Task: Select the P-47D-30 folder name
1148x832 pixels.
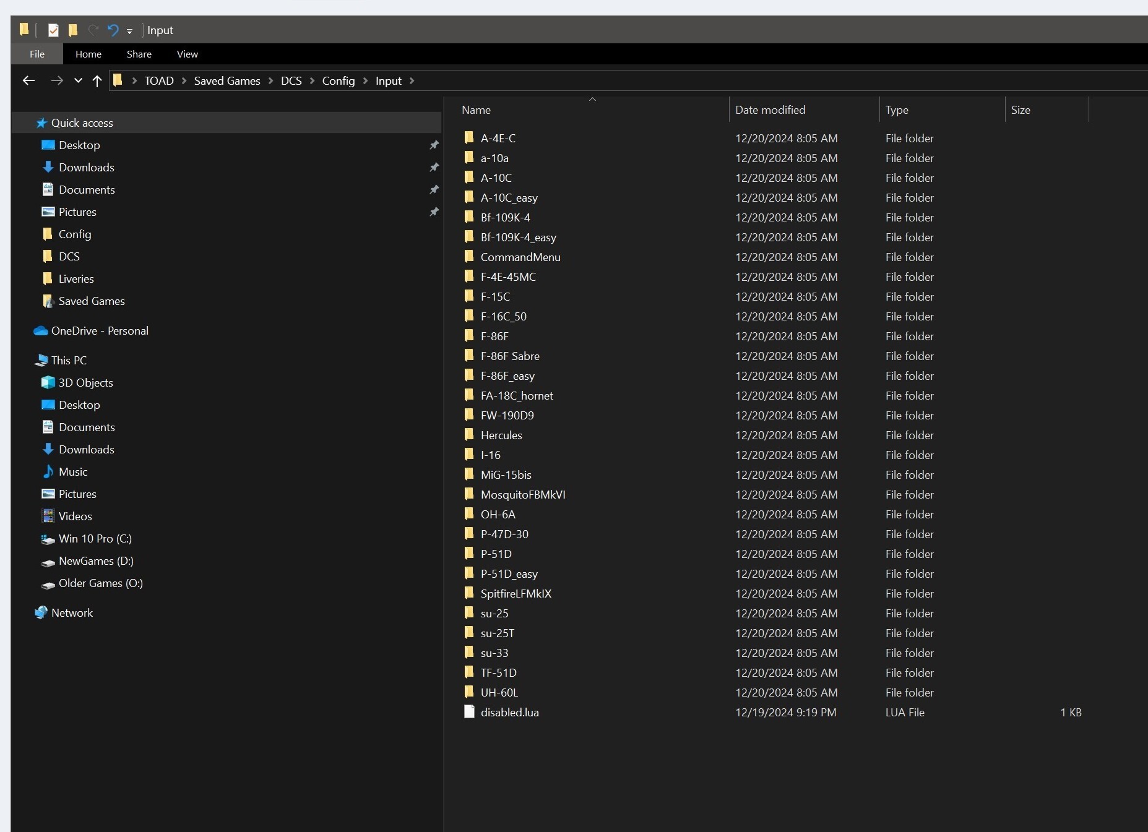Action: pos(504,534)
